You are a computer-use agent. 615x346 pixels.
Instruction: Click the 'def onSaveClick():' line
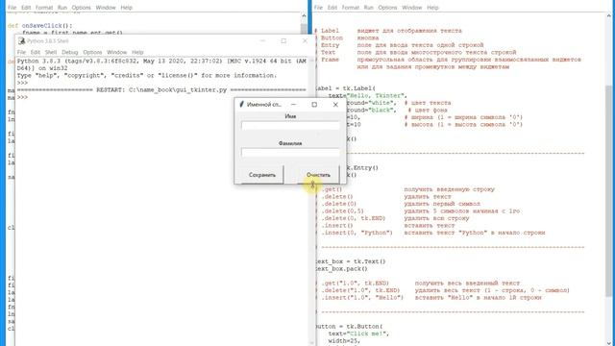39,26
